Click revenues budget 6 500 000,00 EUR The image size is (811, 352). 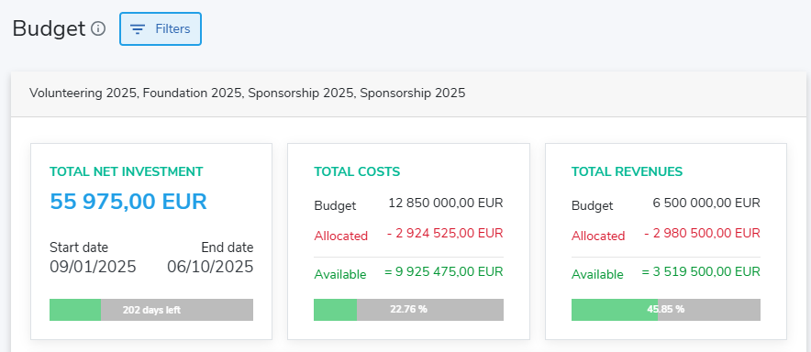706,203
